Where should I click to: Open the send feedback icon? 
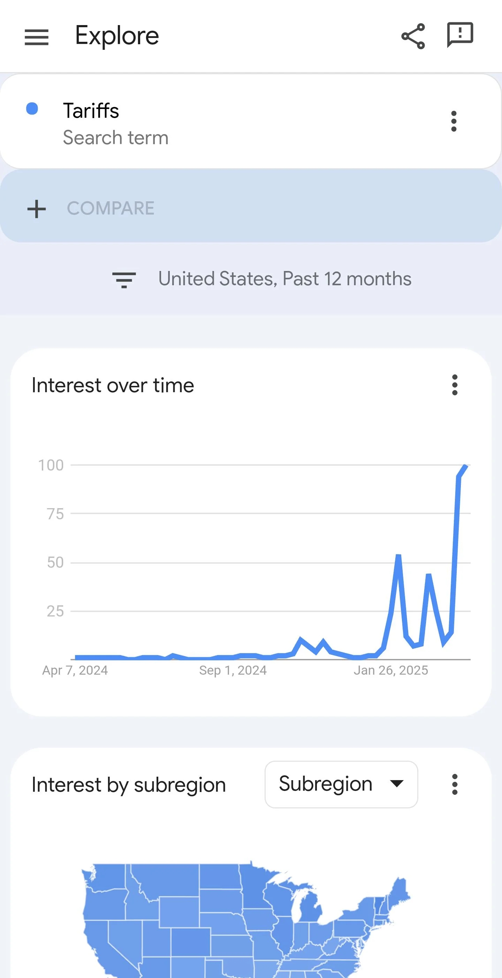click(460, 35)
